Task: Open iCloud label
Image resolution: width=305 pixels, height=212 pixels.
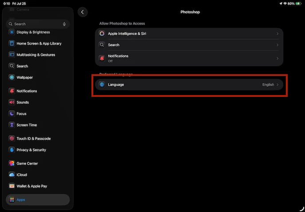Action: point(22,175)
